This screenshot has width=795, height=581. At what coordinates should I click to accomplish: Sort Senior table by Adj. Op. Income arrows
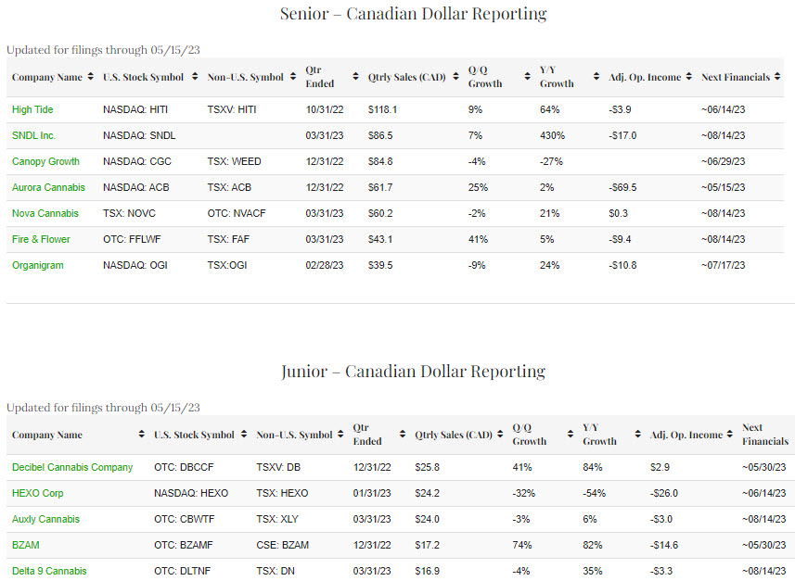coord(689,77)
